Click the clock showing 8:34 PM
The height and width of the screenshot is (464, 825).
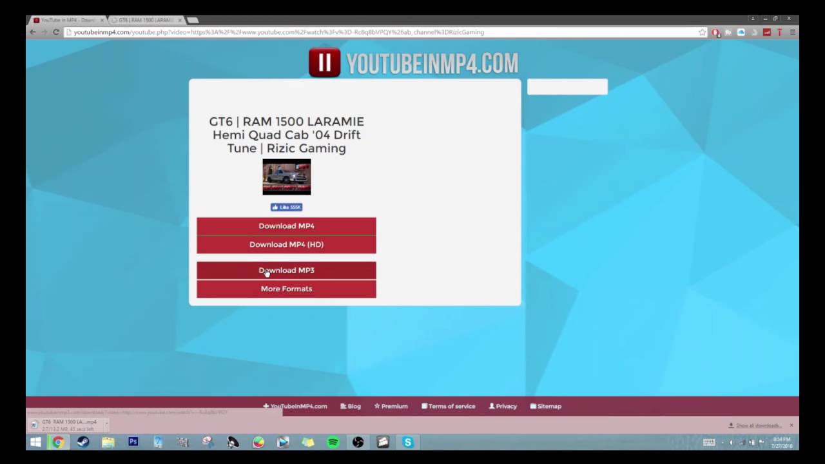pos(782,442)
